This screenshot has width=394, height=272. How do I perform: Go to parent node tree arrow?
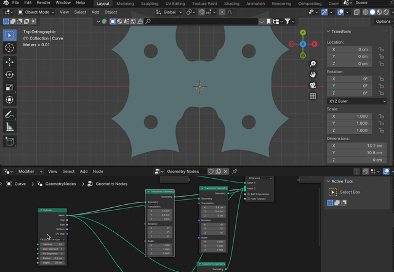click(356, 171)
